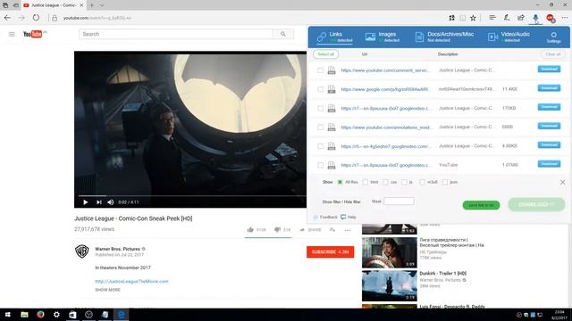Subscribe to Warner Bros. Pictures
The height and width of the screenshot is (321, 572).
330,251
